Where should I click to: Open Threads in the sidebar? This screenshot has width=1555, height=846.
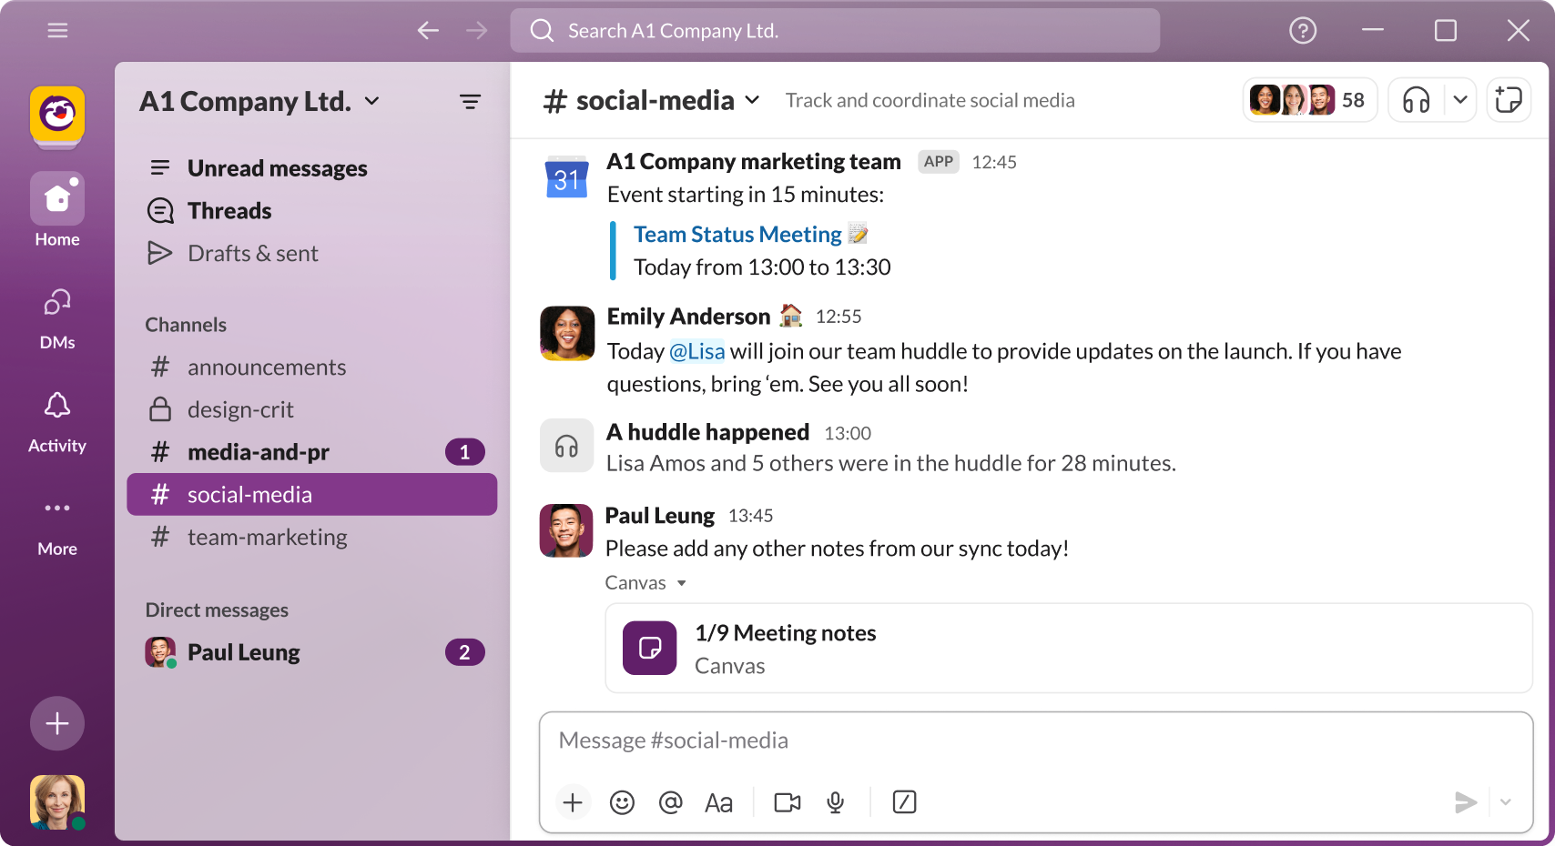coord(229,210)
